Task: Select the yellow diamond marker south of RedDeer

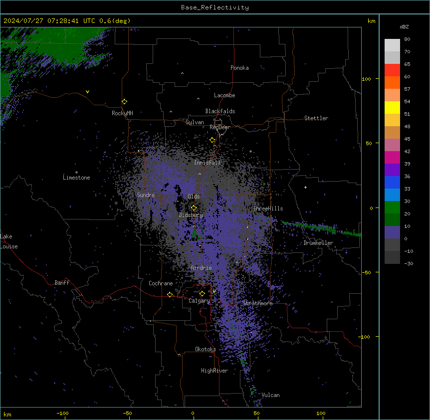Action: click(213, 140)
